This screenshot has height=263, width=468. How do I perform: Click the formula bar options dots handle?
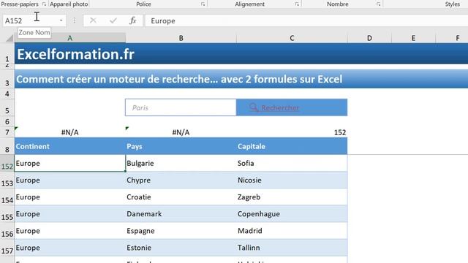point(75,20)
